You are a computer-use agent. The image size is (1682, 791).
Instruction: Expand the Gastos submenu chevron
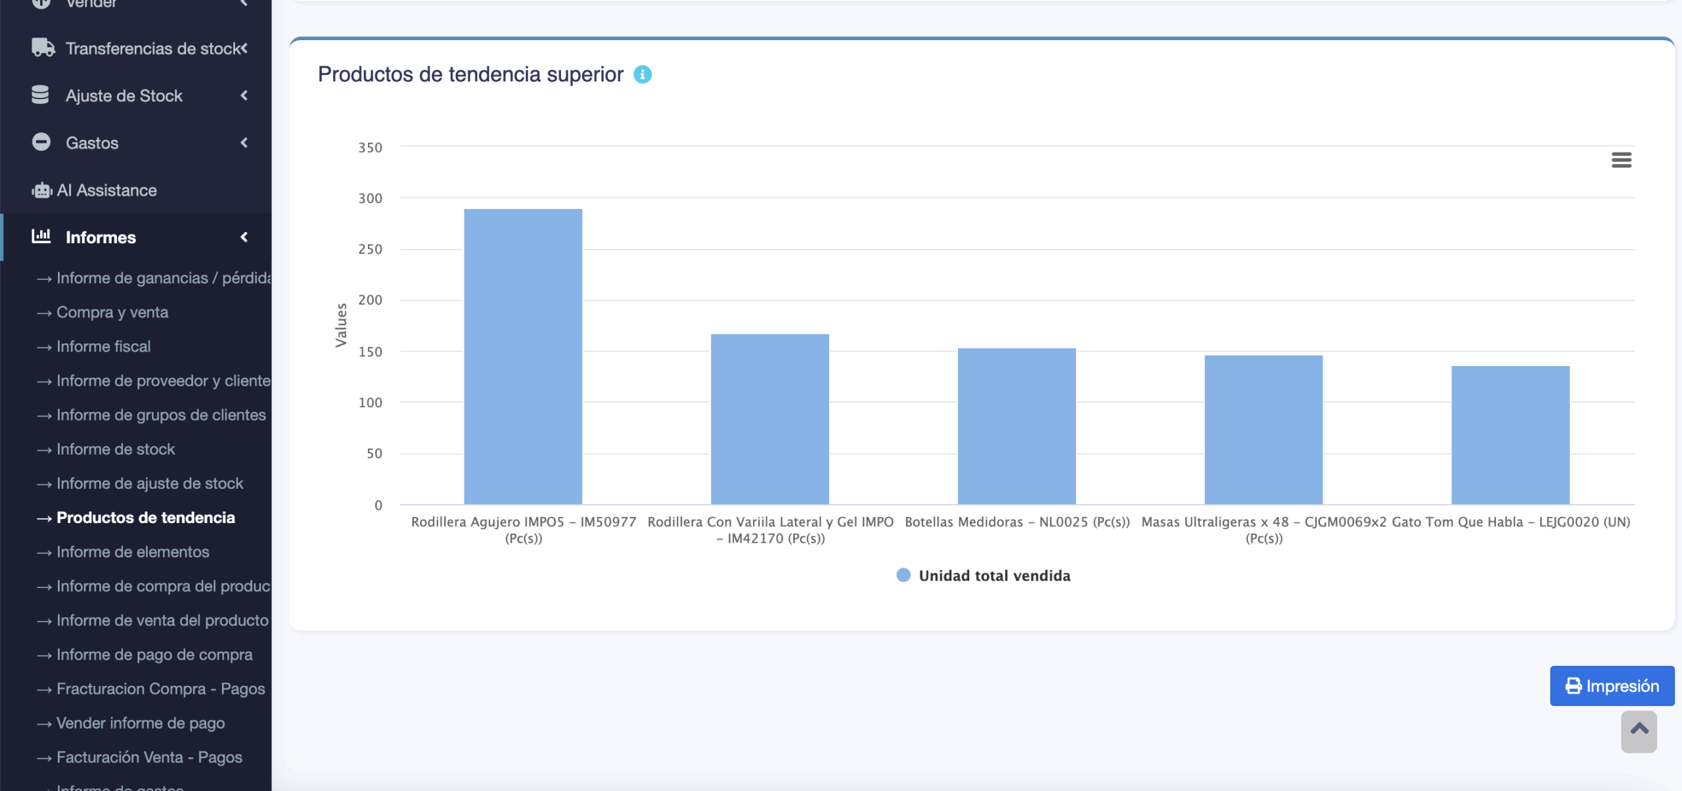click(x=244, y=143)
